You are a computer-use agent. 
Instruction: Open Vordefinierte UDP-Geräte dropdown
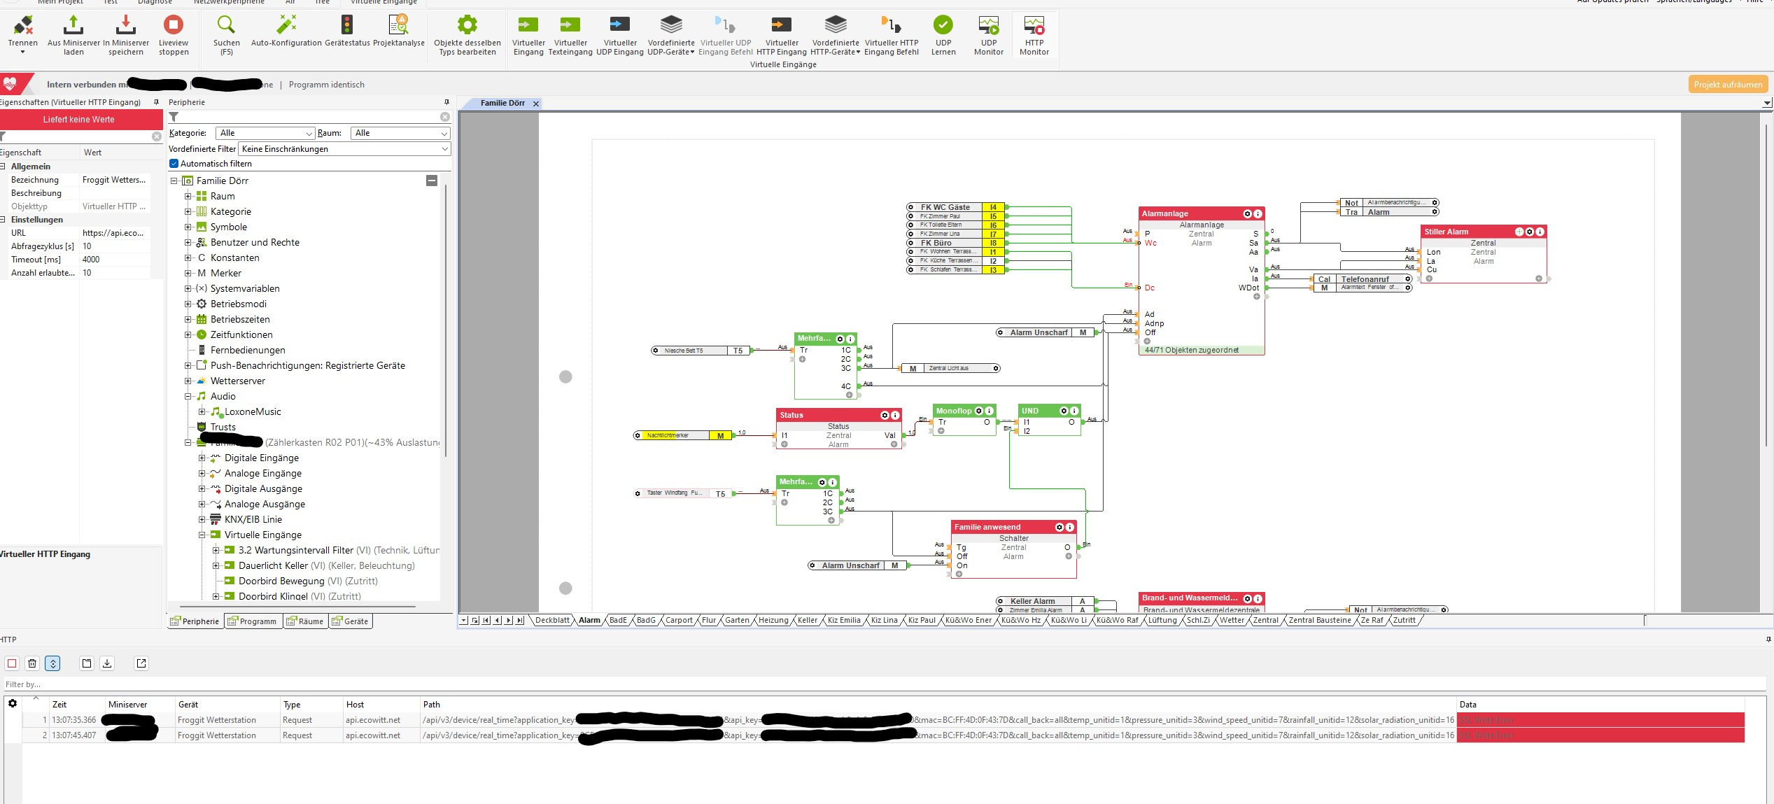(671, 34)
